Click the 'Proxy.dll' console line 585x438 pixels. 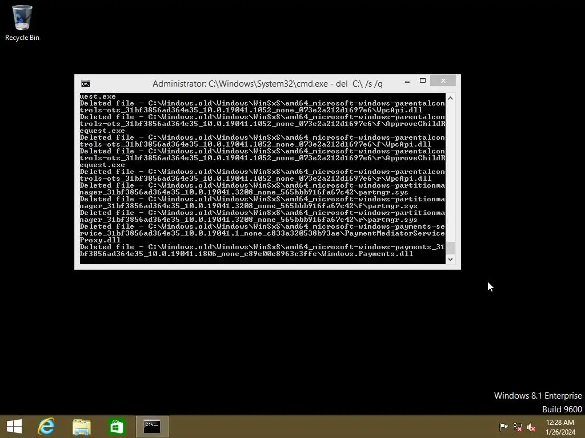point(100,240)
